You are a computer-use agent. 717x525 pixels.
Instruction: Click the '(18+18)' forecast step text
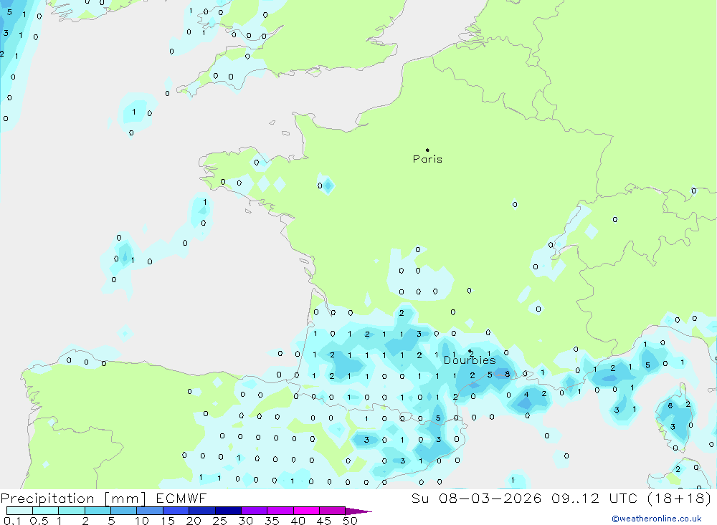pos(680,498)
